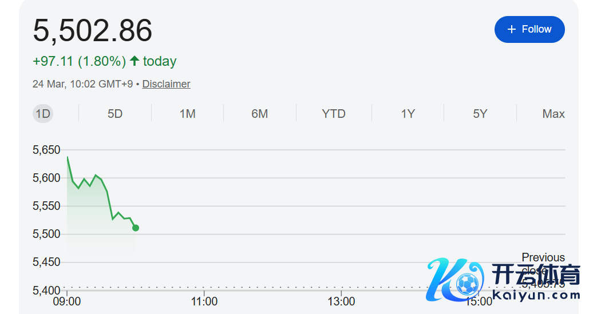Click the large 5,502.86 price value
589x314 pixels.
[93, 31]
